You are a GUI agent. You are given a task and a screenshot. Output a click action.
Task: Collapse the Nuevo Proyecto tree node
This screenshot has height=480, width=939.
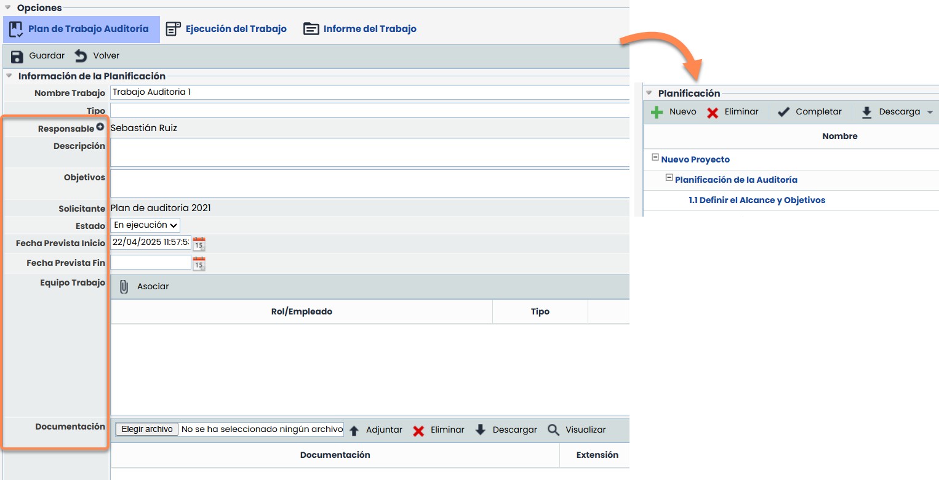[x=655, y=158]
